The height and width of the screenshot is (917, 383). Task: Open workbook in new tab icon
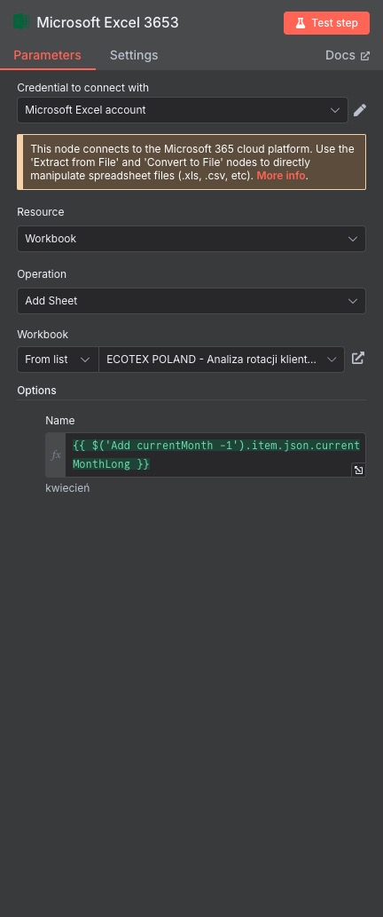(x=358, y=358)
